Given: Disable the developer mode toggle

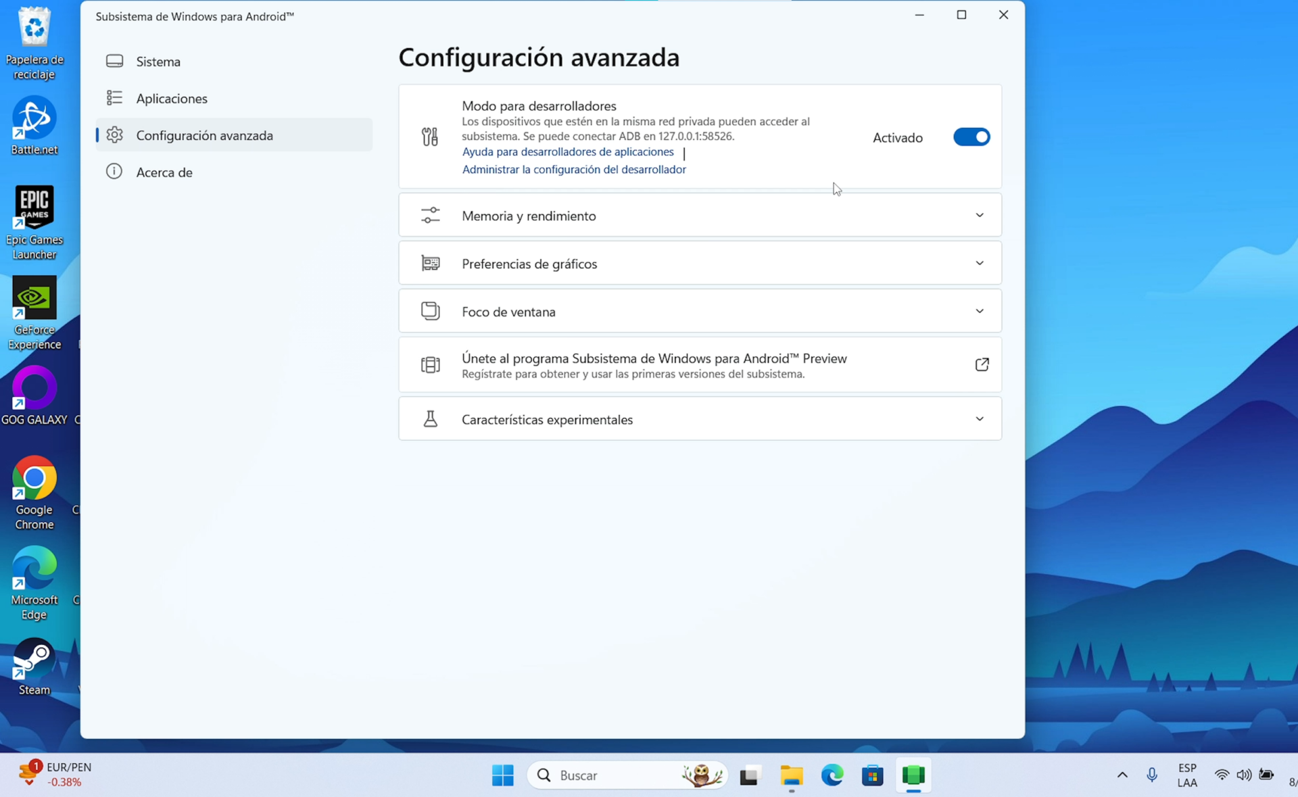Looking at the screenshot, I should [x=971, y=137].
